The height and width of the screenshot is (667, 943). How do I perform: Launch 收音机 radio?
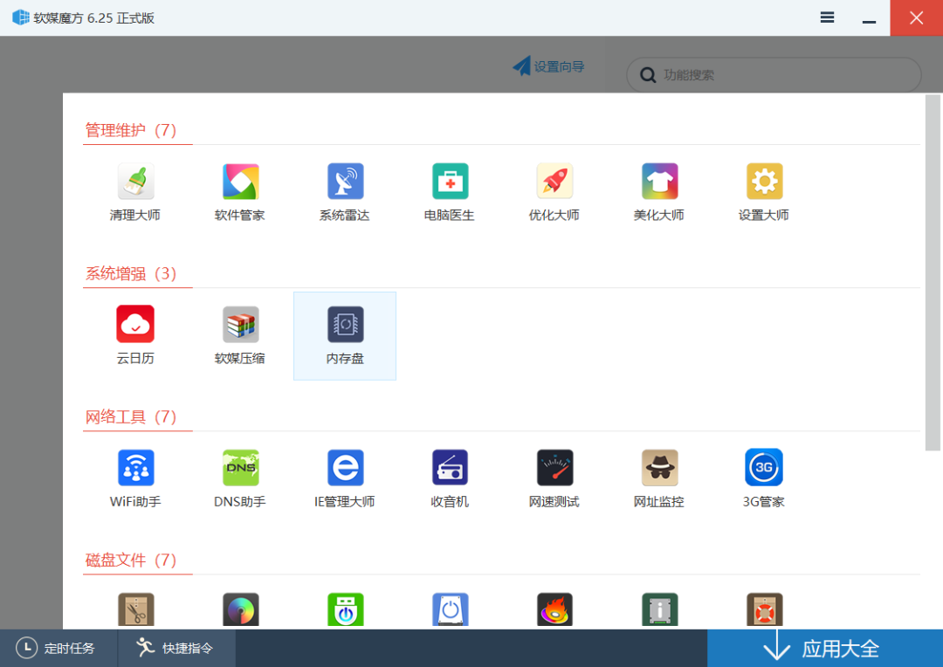click(x=450, y=478)
